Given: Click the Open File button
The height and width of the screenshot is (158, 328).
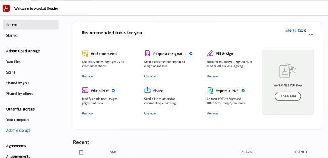Looking at the screenshot, I should coord(288,96).
